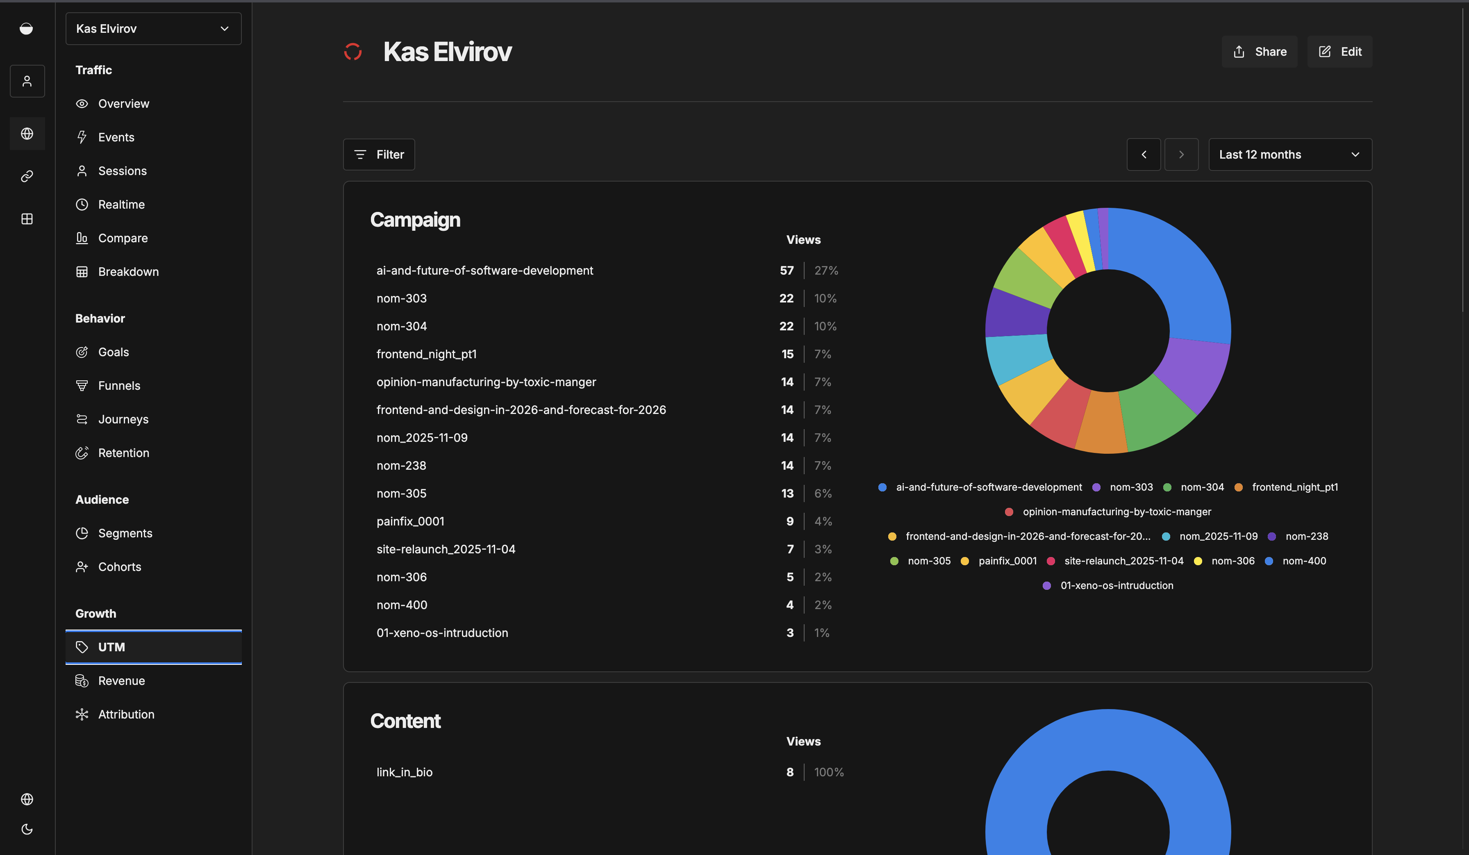Click the Journeys path icon
This screenshot has width=1469, height=855.
click(x=82, y=419)
